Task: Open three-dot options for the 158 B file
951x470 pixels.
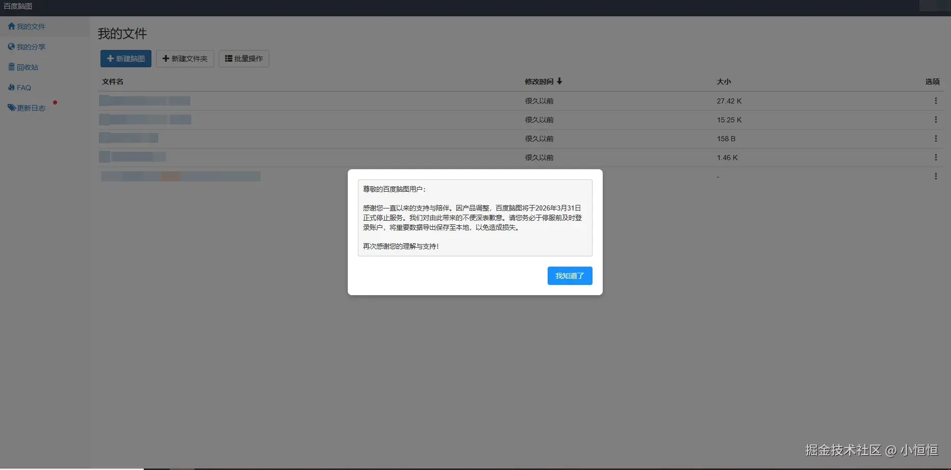Action: (936, 138)
